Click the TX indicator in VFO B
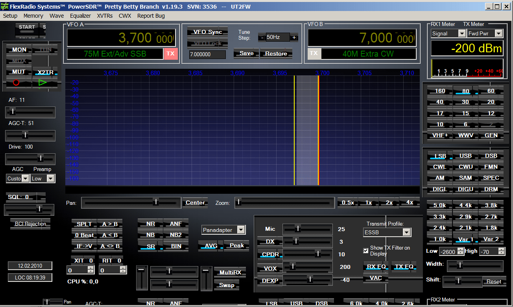Screen dimensions: 513x307 (x=314, y=53)
